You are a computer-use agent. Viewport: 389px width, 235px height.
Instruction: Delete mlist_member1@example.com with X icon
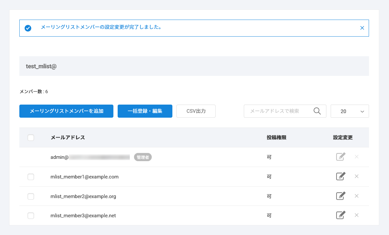click(357, 176)
